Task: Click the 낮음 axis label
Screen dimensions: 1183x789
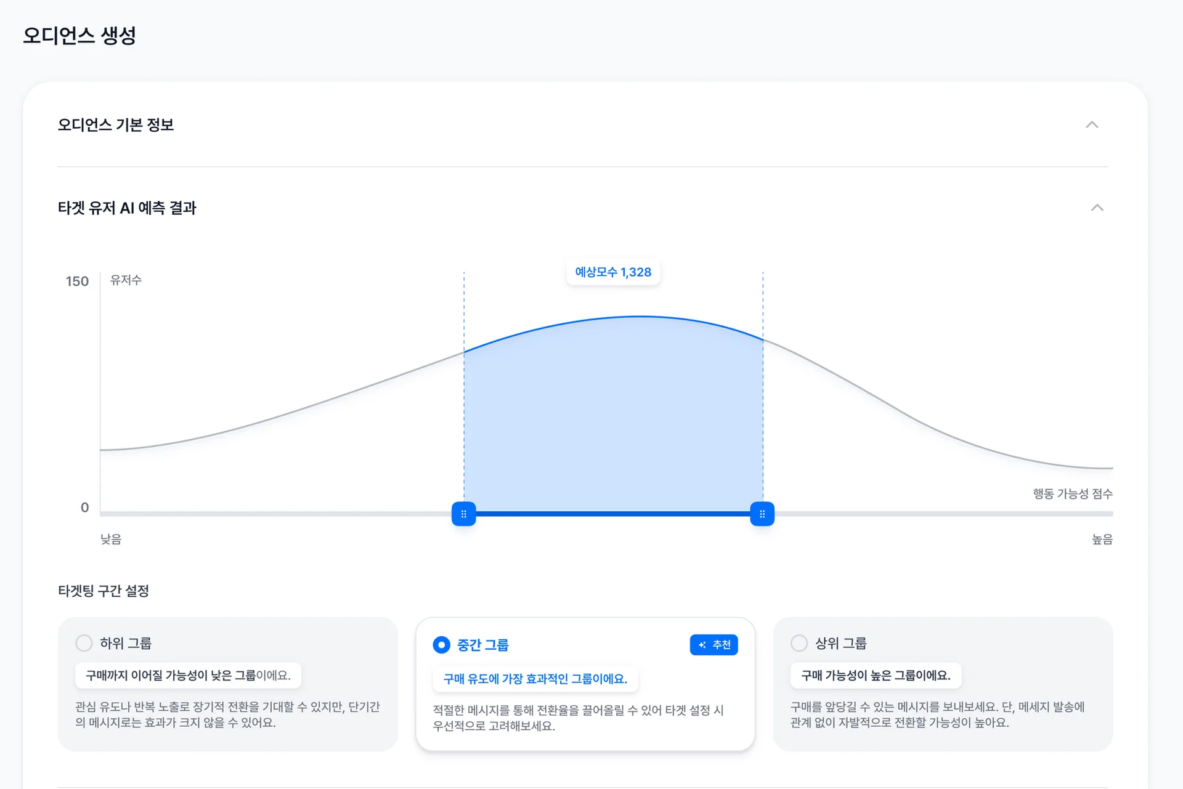Action: coord(111,540)
